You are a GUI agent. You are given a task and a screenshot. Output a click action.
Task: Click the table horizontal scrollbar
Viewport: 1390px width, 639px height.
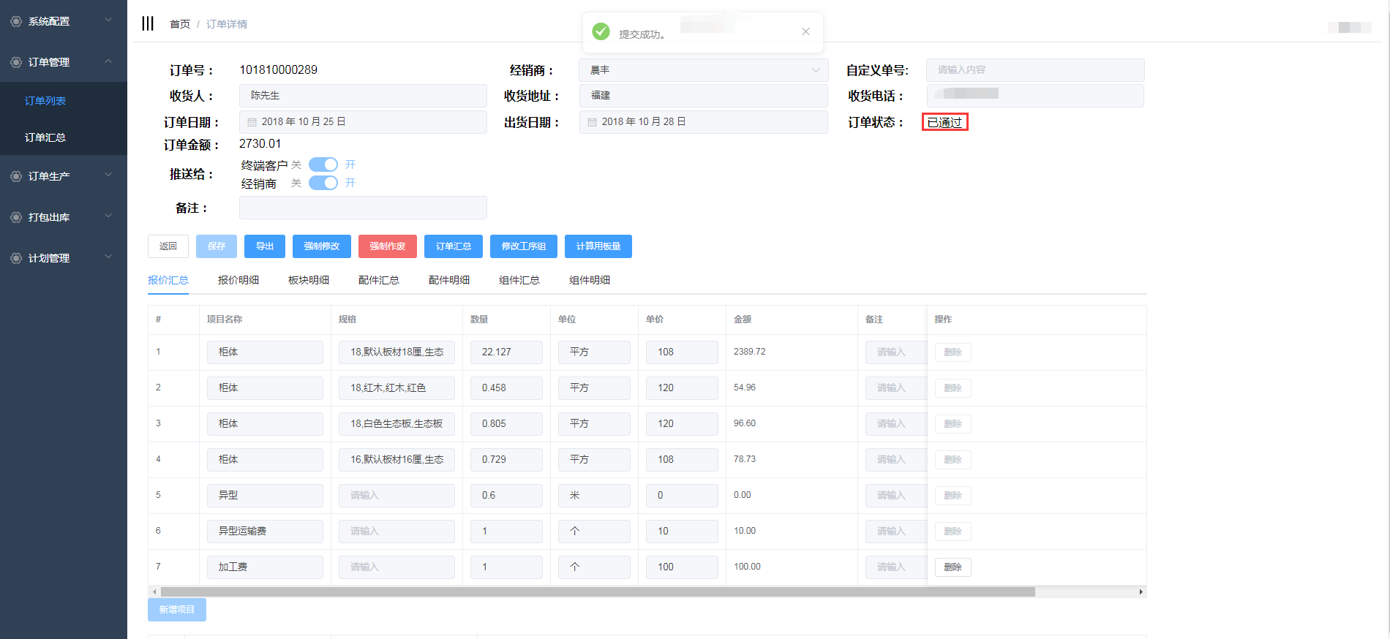597,591
